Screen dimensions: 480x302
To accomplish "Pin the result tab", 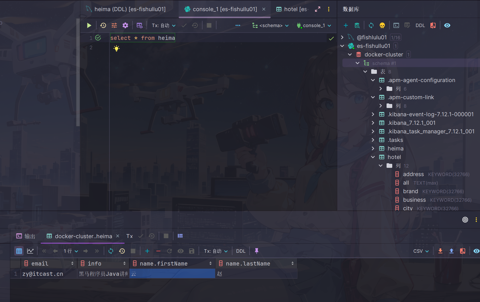I will (x=257, y=251).
